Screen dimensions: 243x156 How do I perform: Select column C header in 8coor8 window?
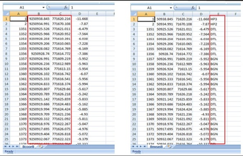[61, 14]
